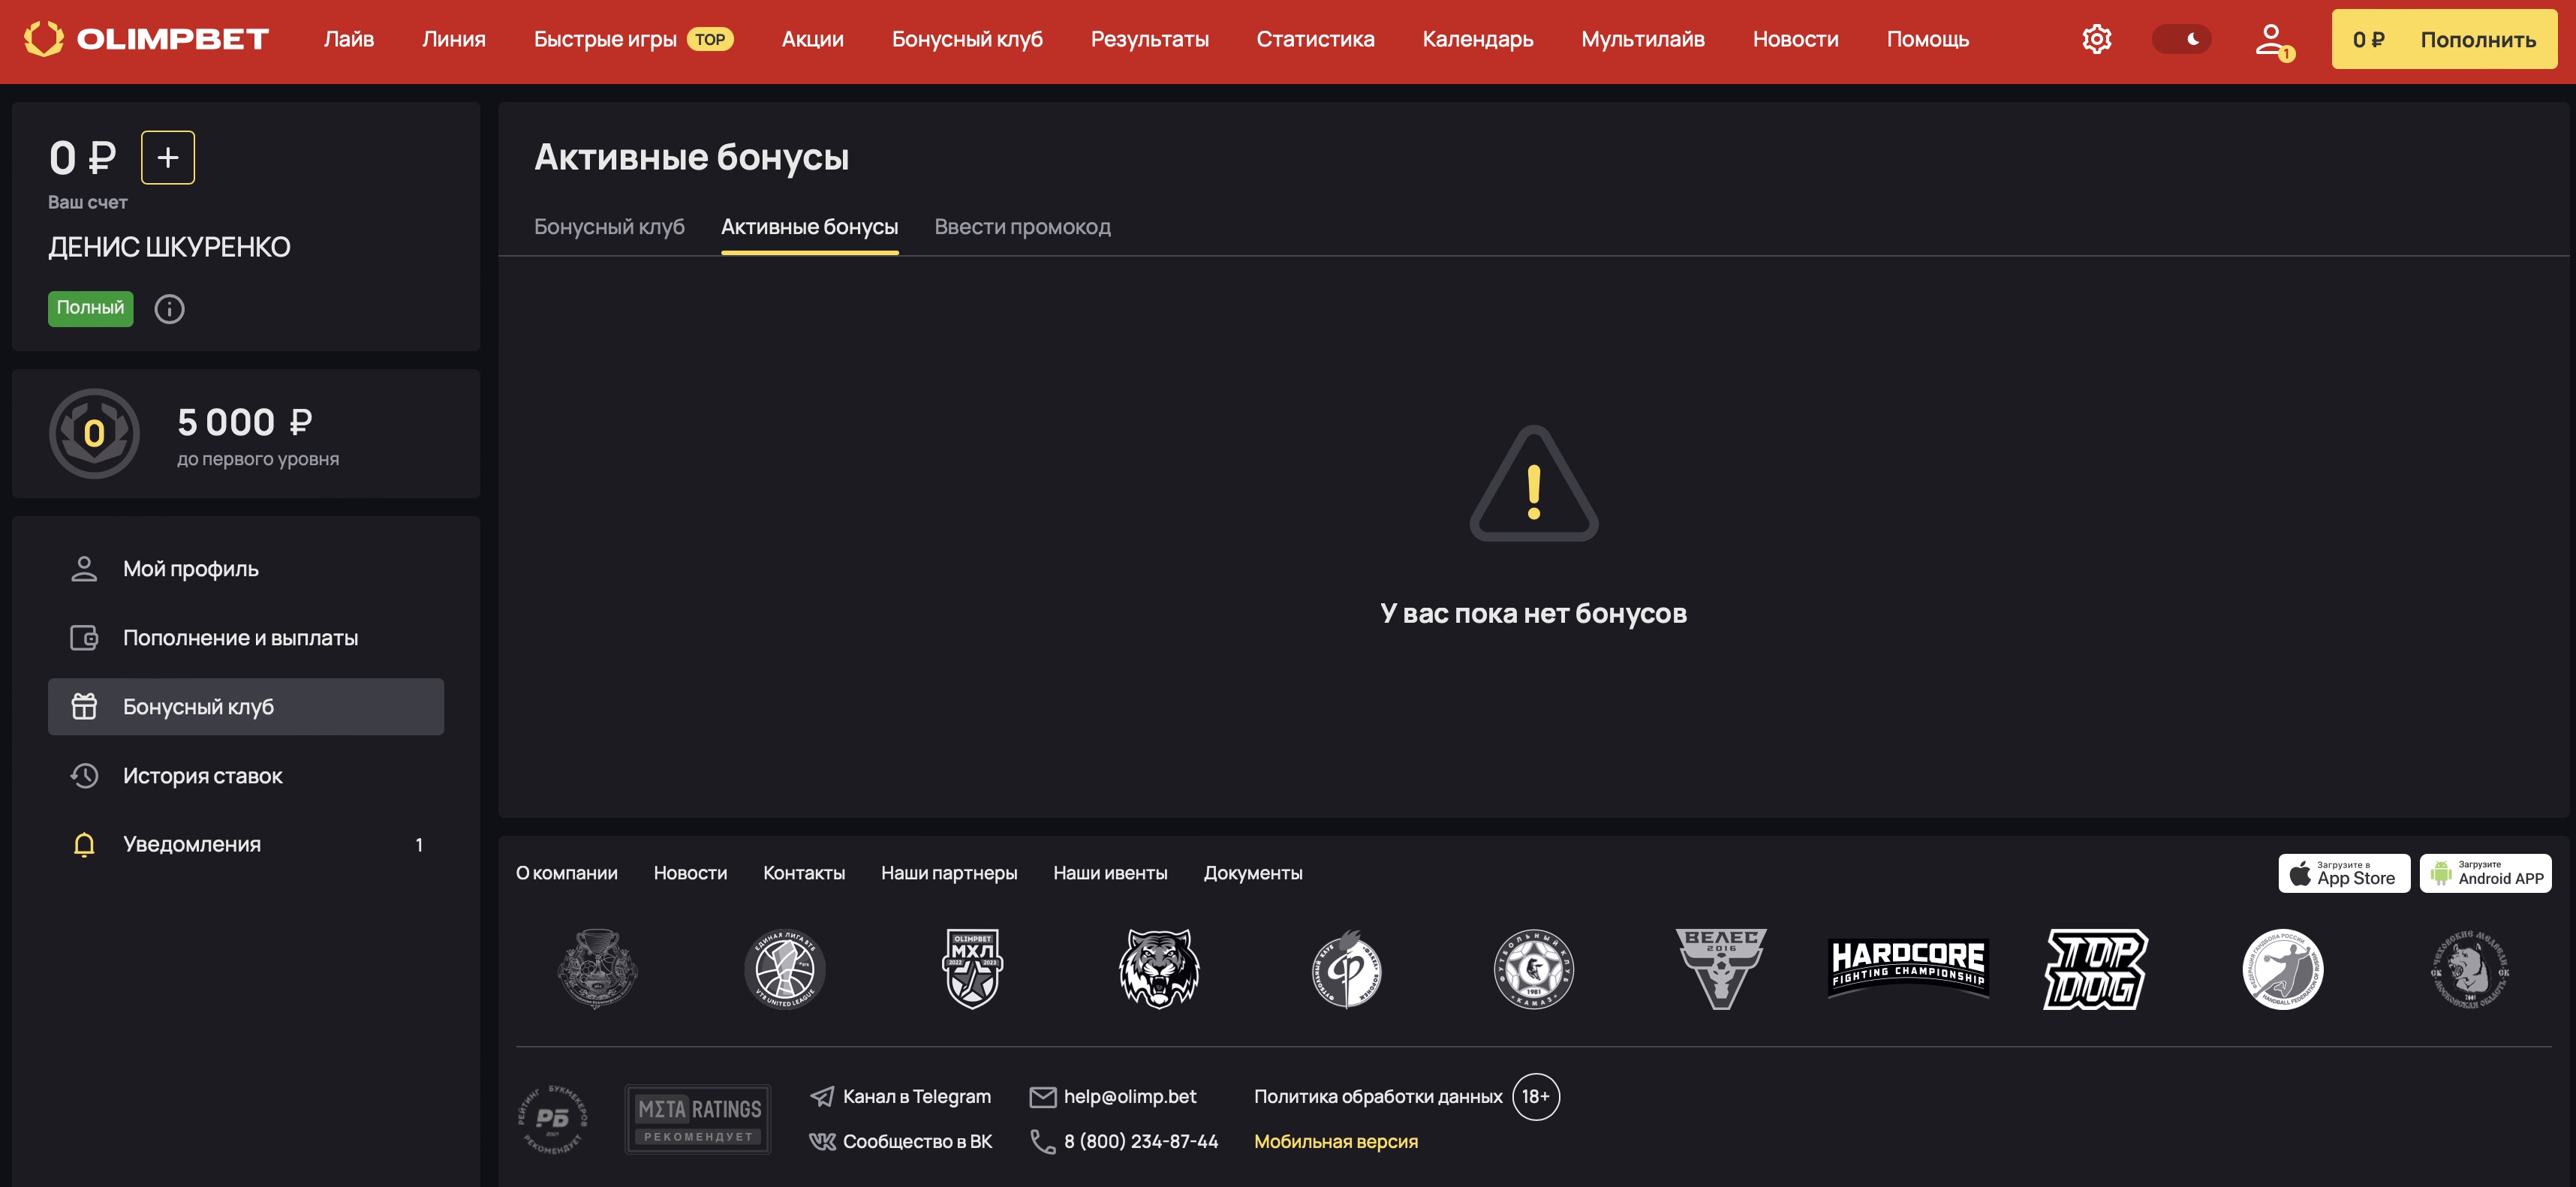Click the level zero badge icon
The width and height of the screenshot is (2576, 1187).
click(x=94, y=433)
